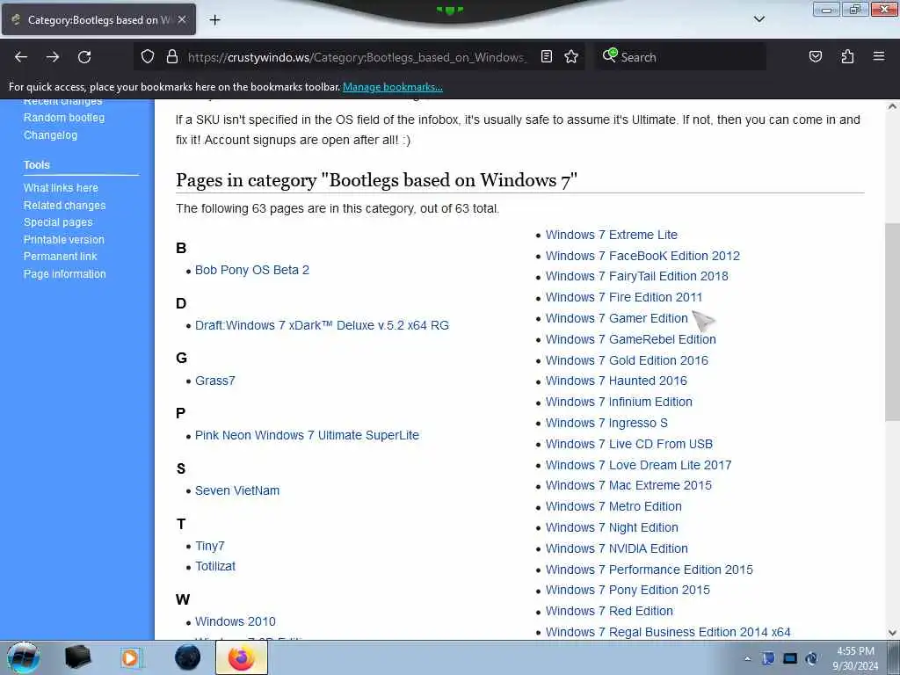This screenshot has height=675, width=900.
Task: Open Windows 7 Gamer Edition
Action: tap(616, 318)
